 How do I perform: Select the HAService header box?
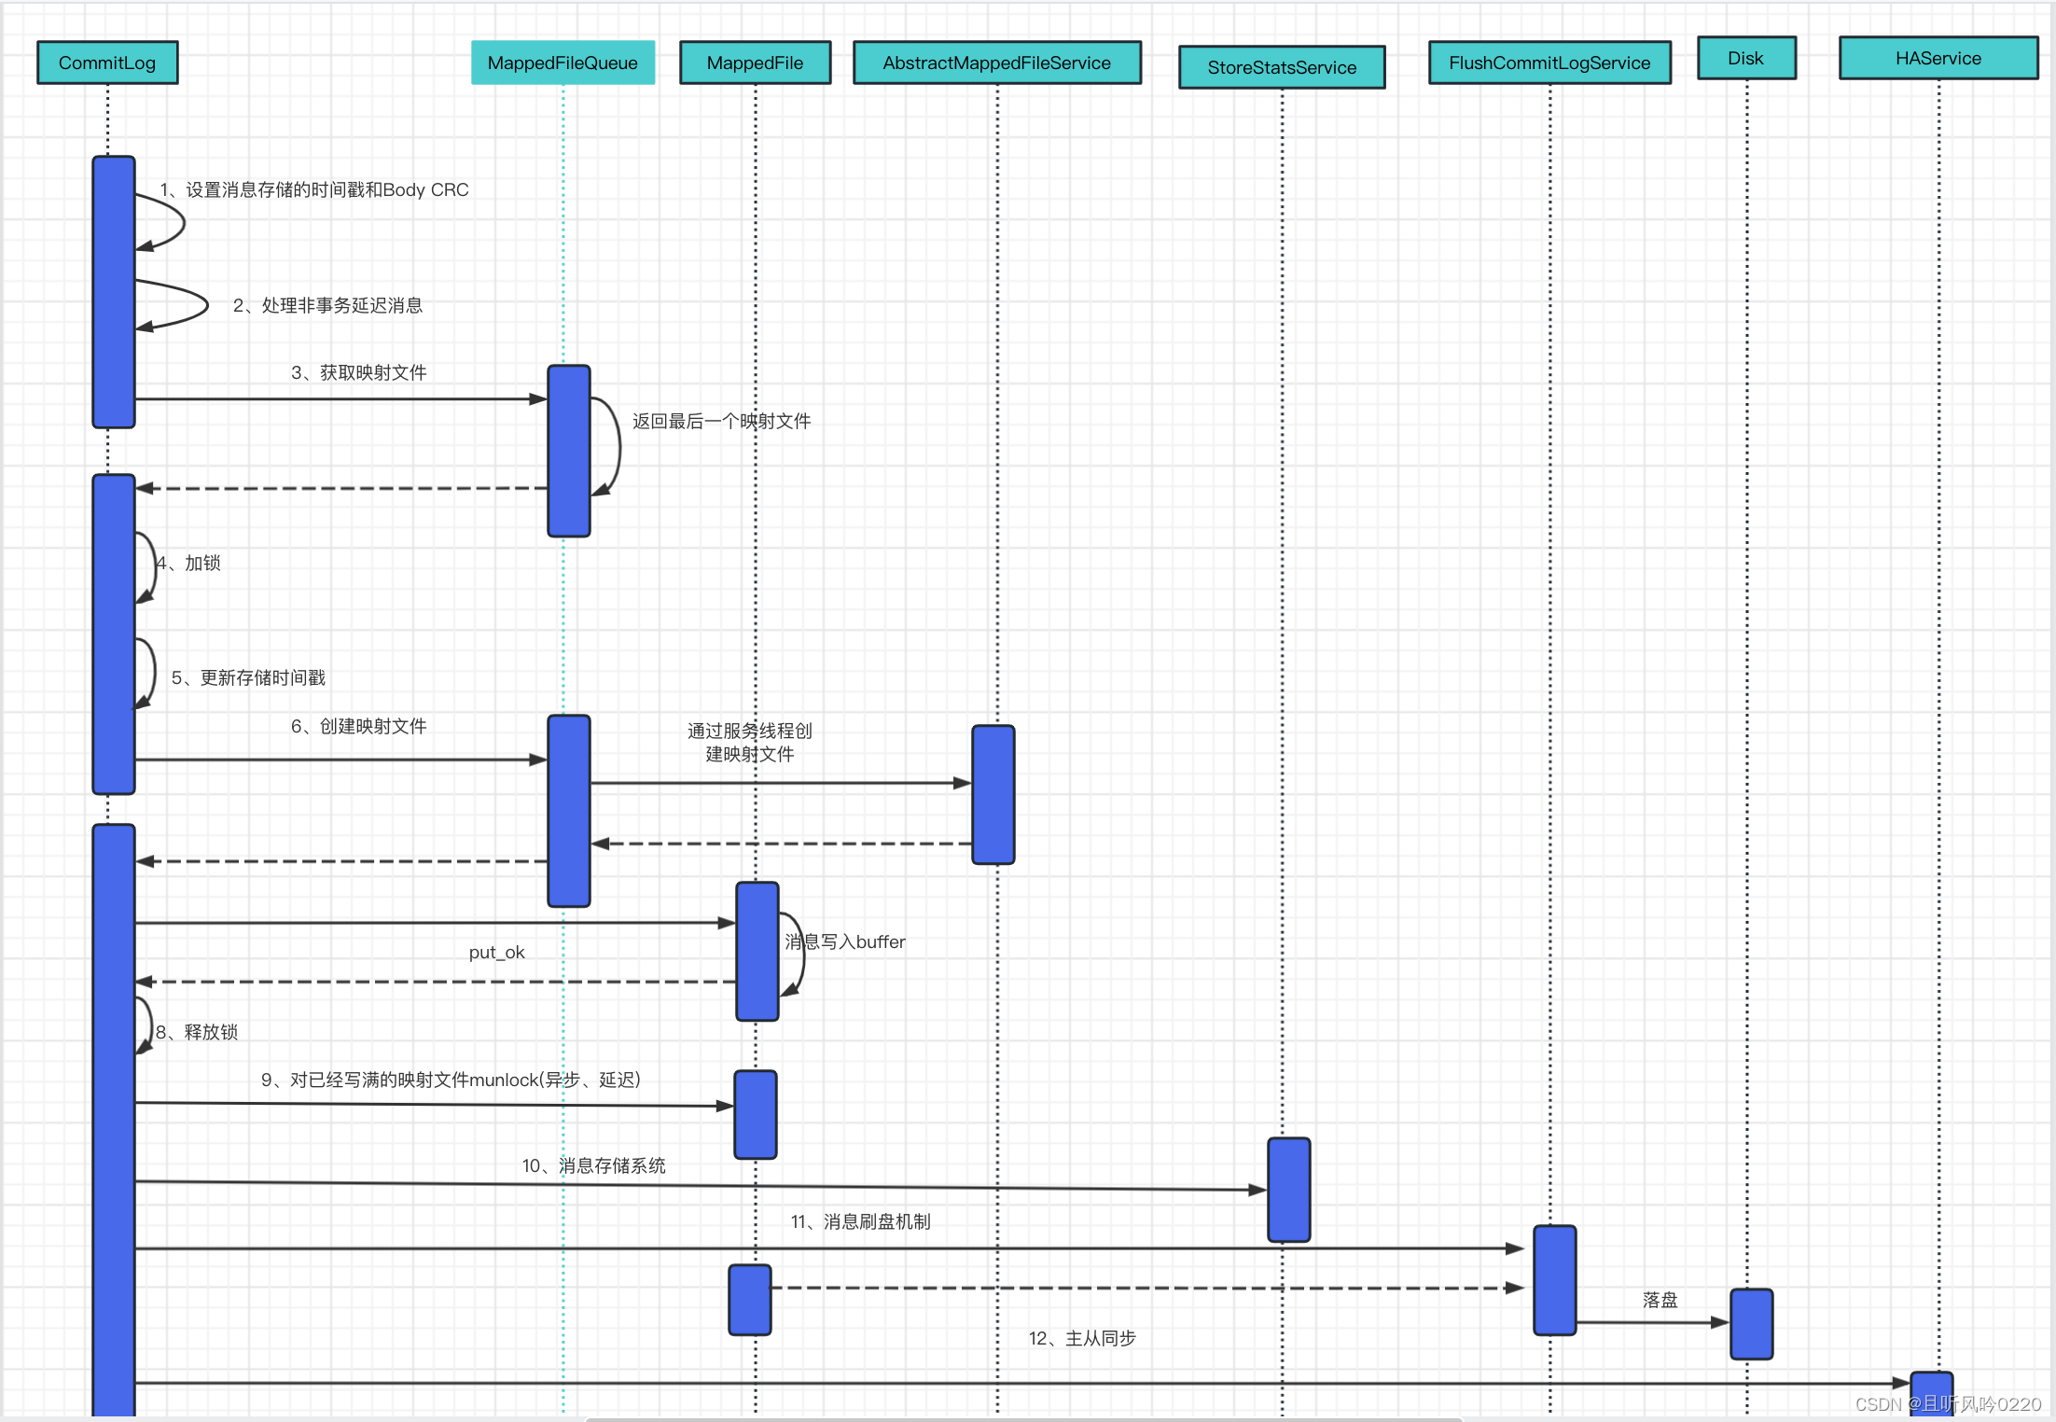(x=1938, y=58)
